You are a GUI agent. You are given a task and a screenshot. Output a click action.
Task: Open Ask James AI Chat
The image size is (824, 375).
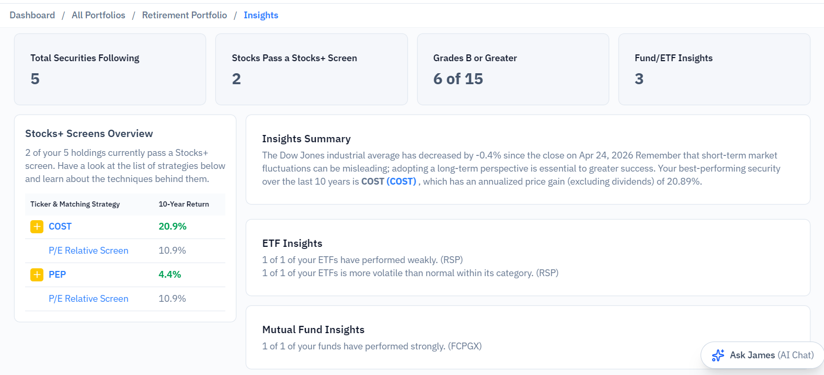click(762, 355)
